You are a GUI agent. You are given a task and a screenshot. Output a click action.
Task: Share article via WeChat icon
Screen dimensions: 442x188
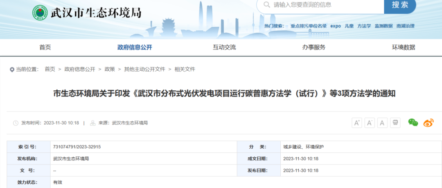tap(413, 122)
